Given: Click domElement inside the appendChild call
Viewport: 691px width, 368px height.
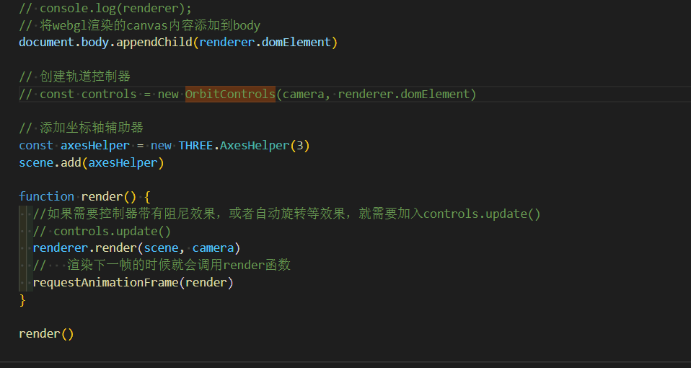Looking at the screenshot, I should click(x=296, y=43).
